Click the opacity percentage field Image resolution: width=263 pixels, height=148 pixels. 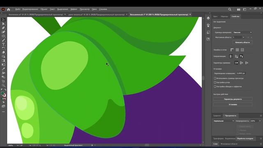[254, 121]
